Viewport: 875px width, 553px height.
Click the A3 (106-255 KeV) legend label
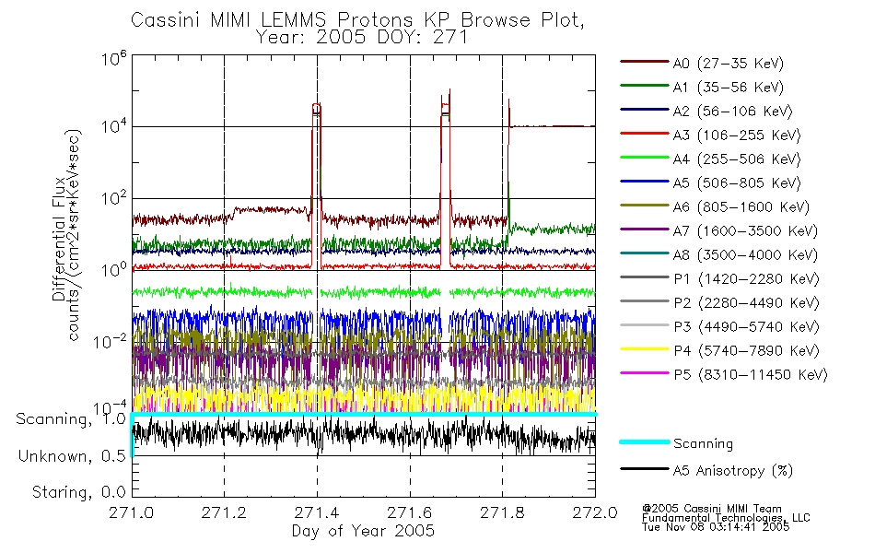click(x=737, y=135)
